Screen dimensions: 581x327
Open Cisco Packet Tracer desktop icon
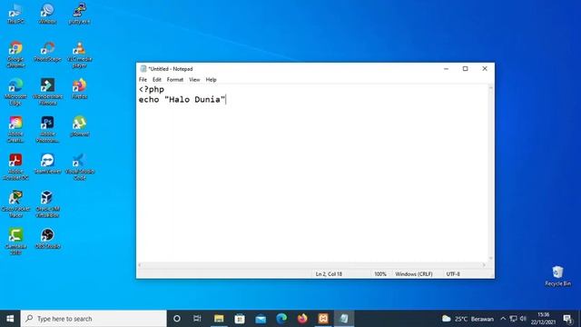(15, 204)
